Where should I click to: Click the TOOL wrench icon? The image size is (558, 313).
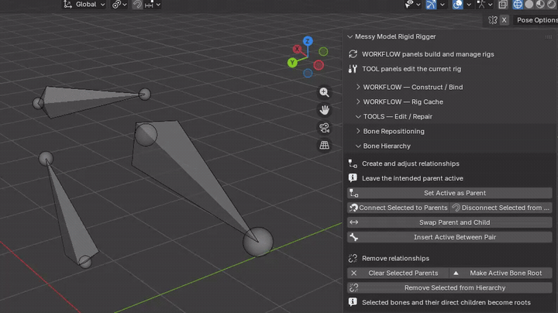[353, 69]
